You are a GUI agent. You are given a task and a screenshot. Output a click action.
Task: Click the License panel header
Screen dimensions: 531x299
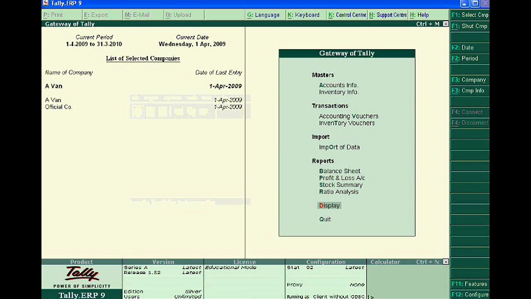(244, 262)
